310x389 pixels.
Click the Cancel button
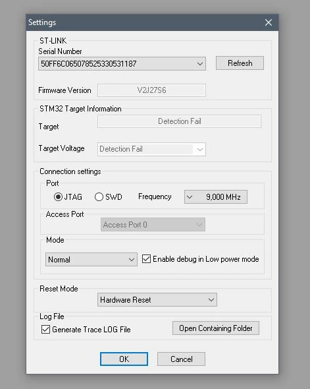[x=181, y=359]
